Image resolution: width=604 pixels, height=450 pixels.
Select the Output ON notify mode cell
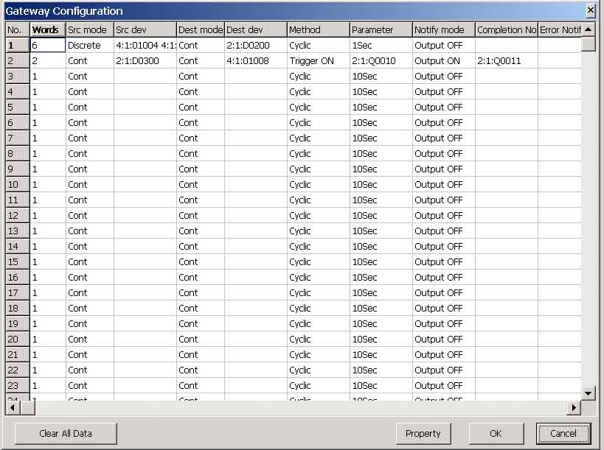click(x=443, y=61)
